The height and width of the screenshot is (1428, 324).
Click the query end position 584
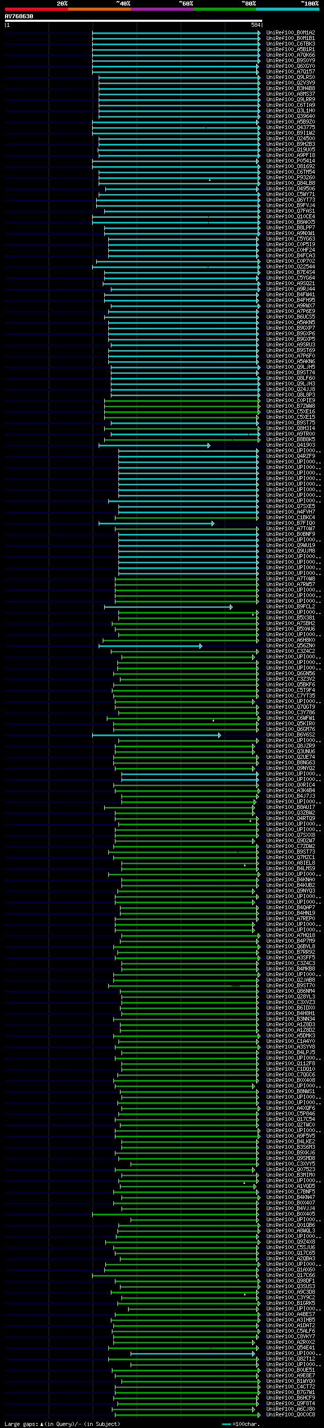click(256, 25)
